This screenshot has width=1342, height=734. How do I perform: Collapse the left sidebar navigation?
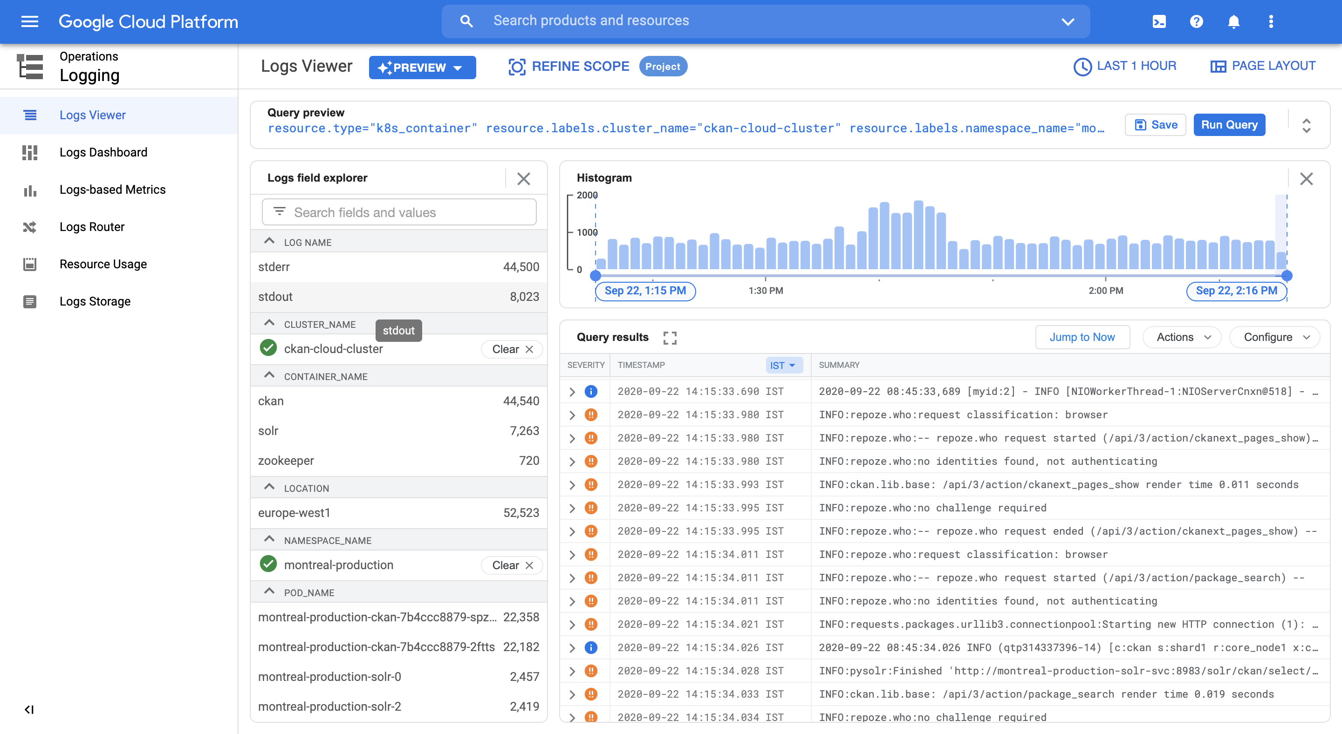click(x=29, y=709)
